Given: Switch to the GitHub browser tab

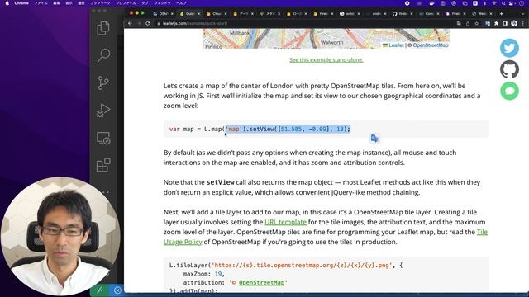Looking at the screenshot, I should point(401,14).
